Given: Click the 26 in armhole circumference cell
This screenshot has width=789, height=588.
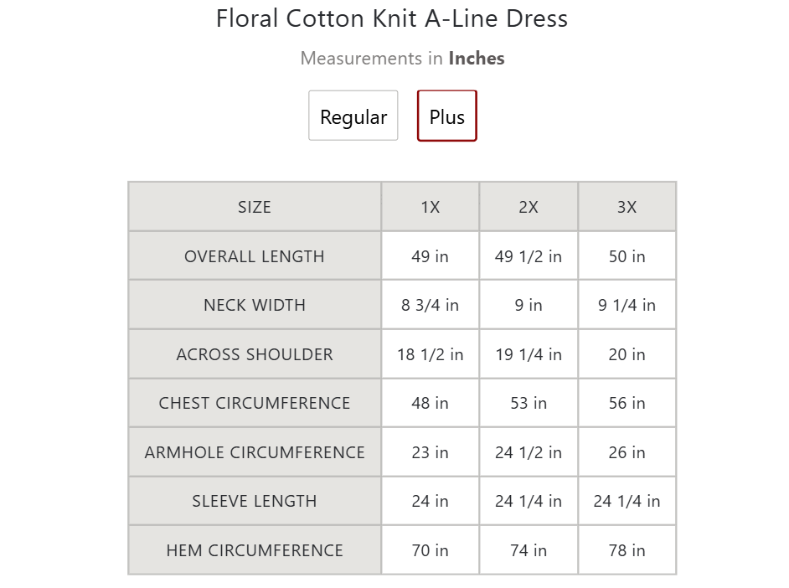Looking at the screenshot, I should [627, 452].
